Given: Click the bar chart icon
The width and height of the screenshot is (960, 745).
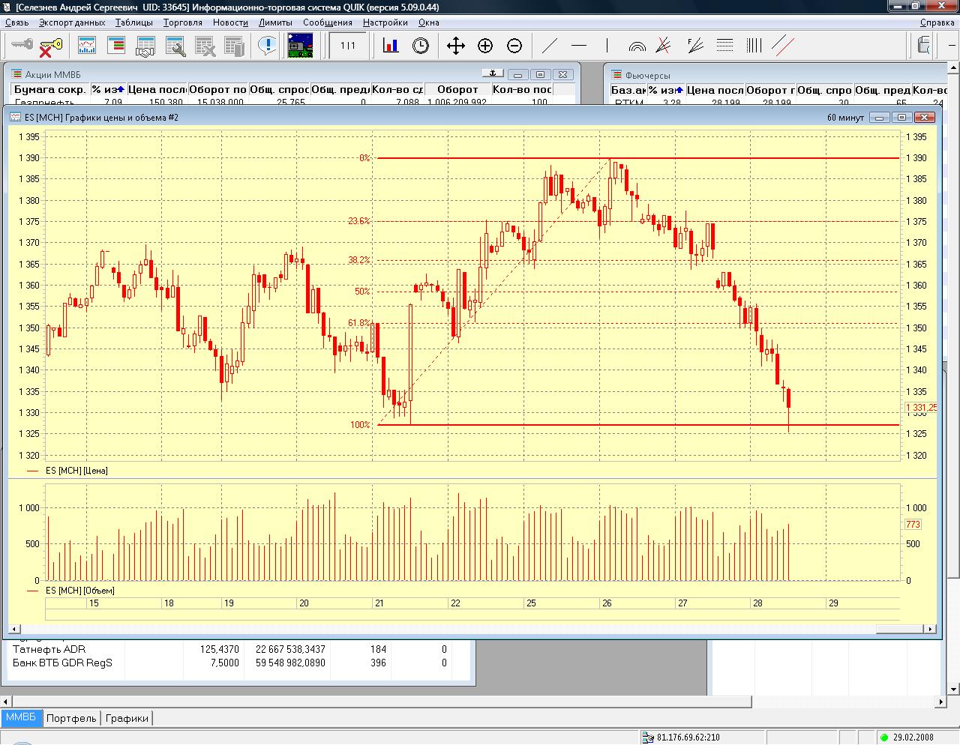Looking at the screenshot, I should [391, 46].
